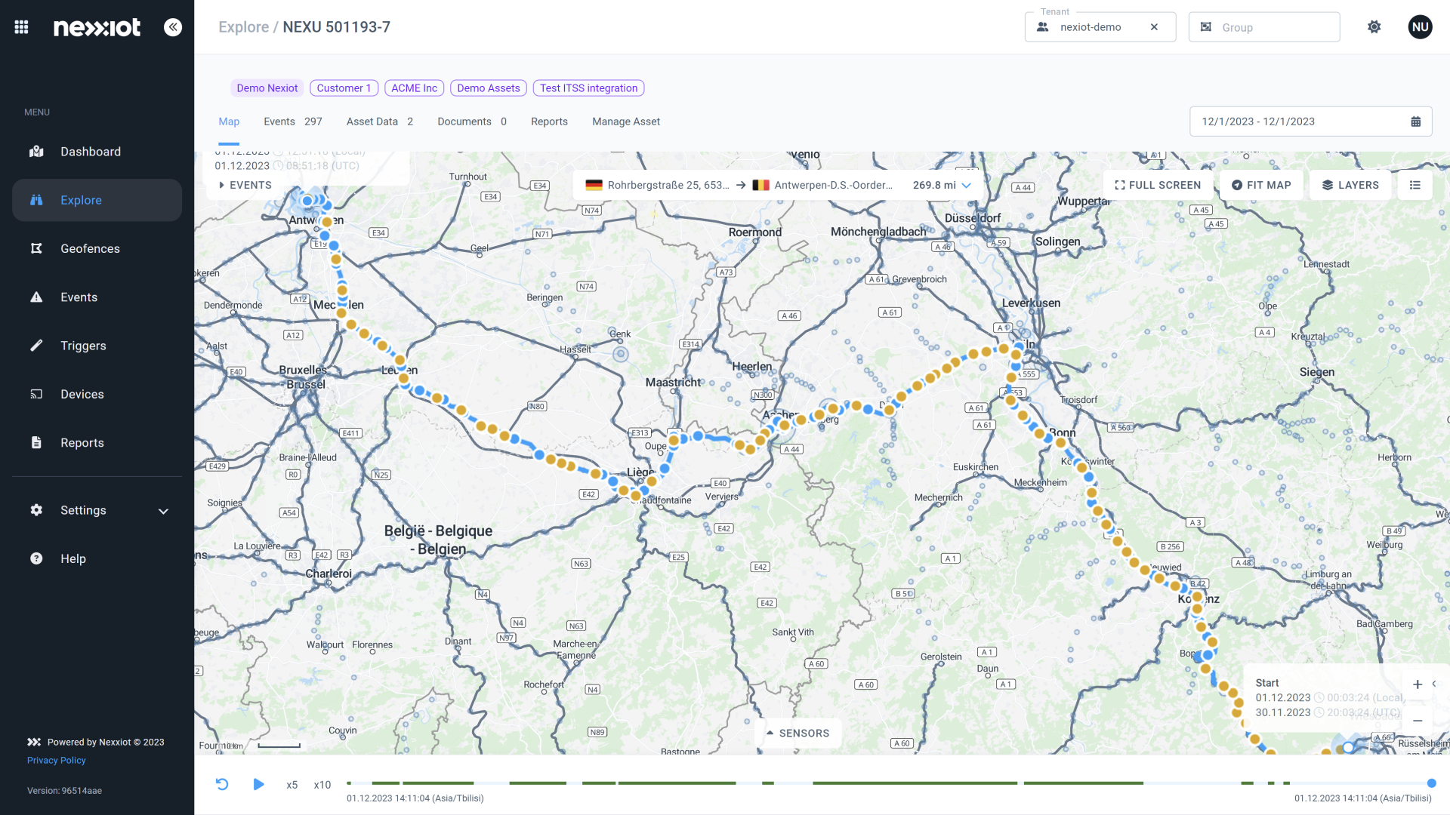Play the route animation
The height and width of the screenshot is (815, 1450).
tap(258, 784)
